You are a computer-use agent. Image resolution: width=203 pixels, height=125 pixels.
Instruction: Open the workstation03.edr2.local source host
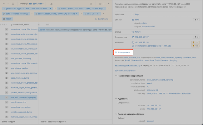click(x=153, y=46)
